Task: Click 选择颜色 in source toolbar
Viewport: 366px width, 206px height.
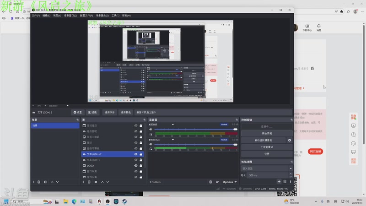Action: pyautogui.click(x=125, y=112)
